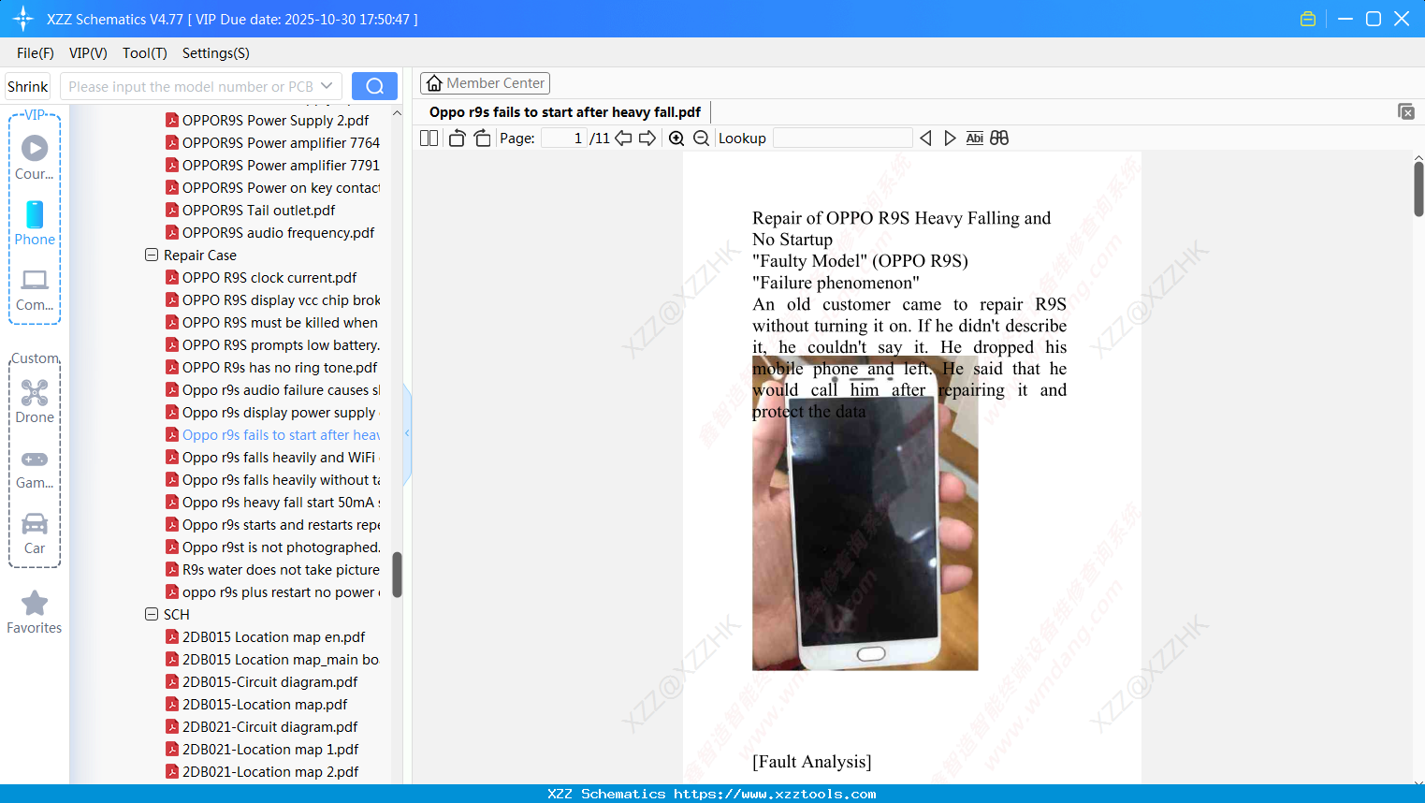Viewport: 1425px width, 803px height.
Task: Click the phone photo in the document
Action: tap(865, 513)
